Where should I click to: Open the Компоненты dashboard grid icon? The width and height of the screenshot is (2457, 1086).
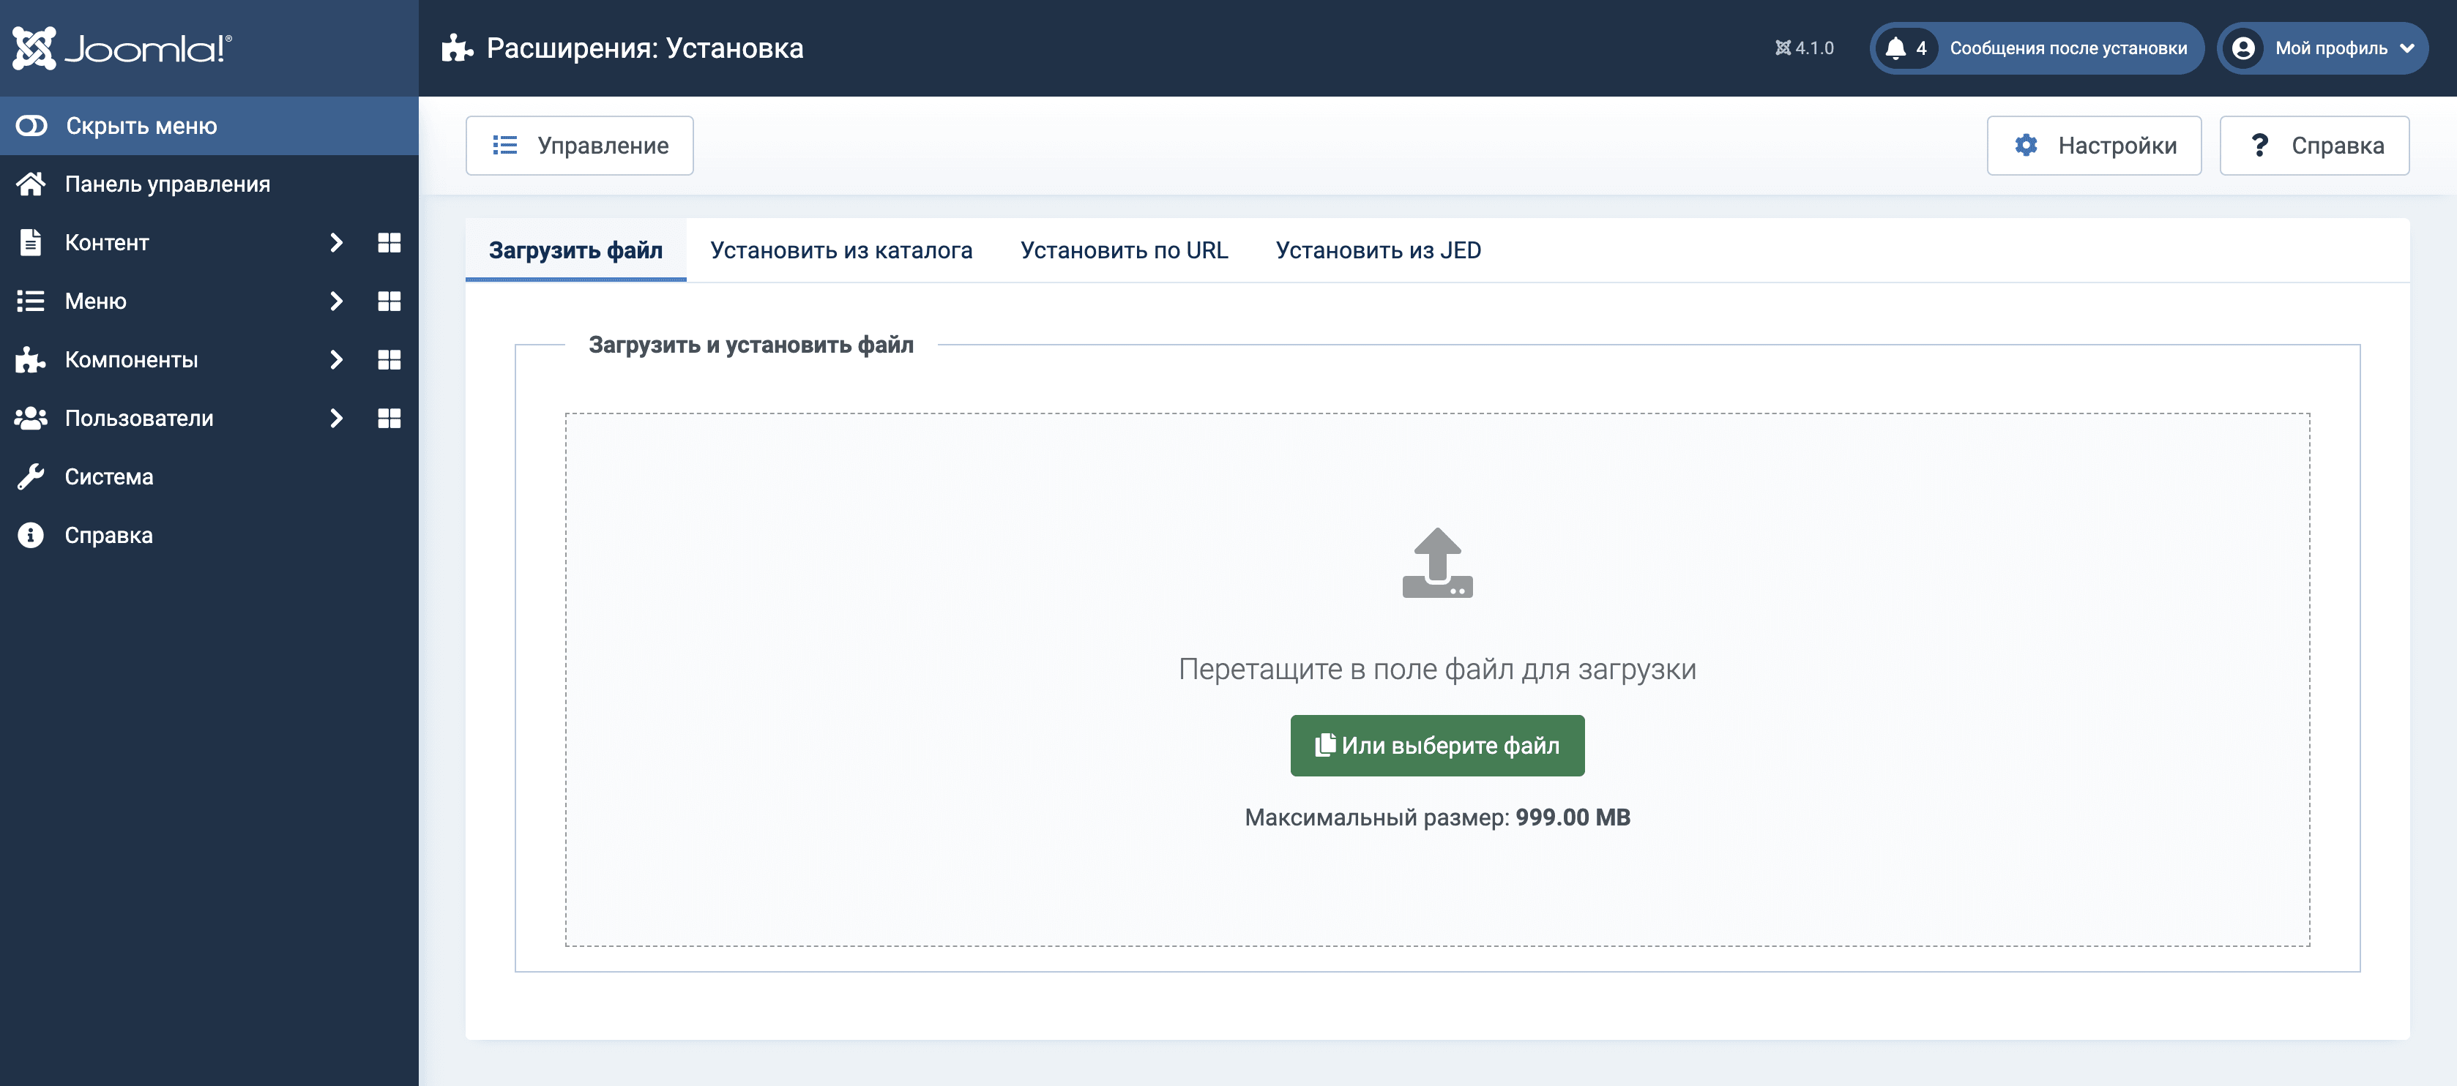(x=388, y=359)
